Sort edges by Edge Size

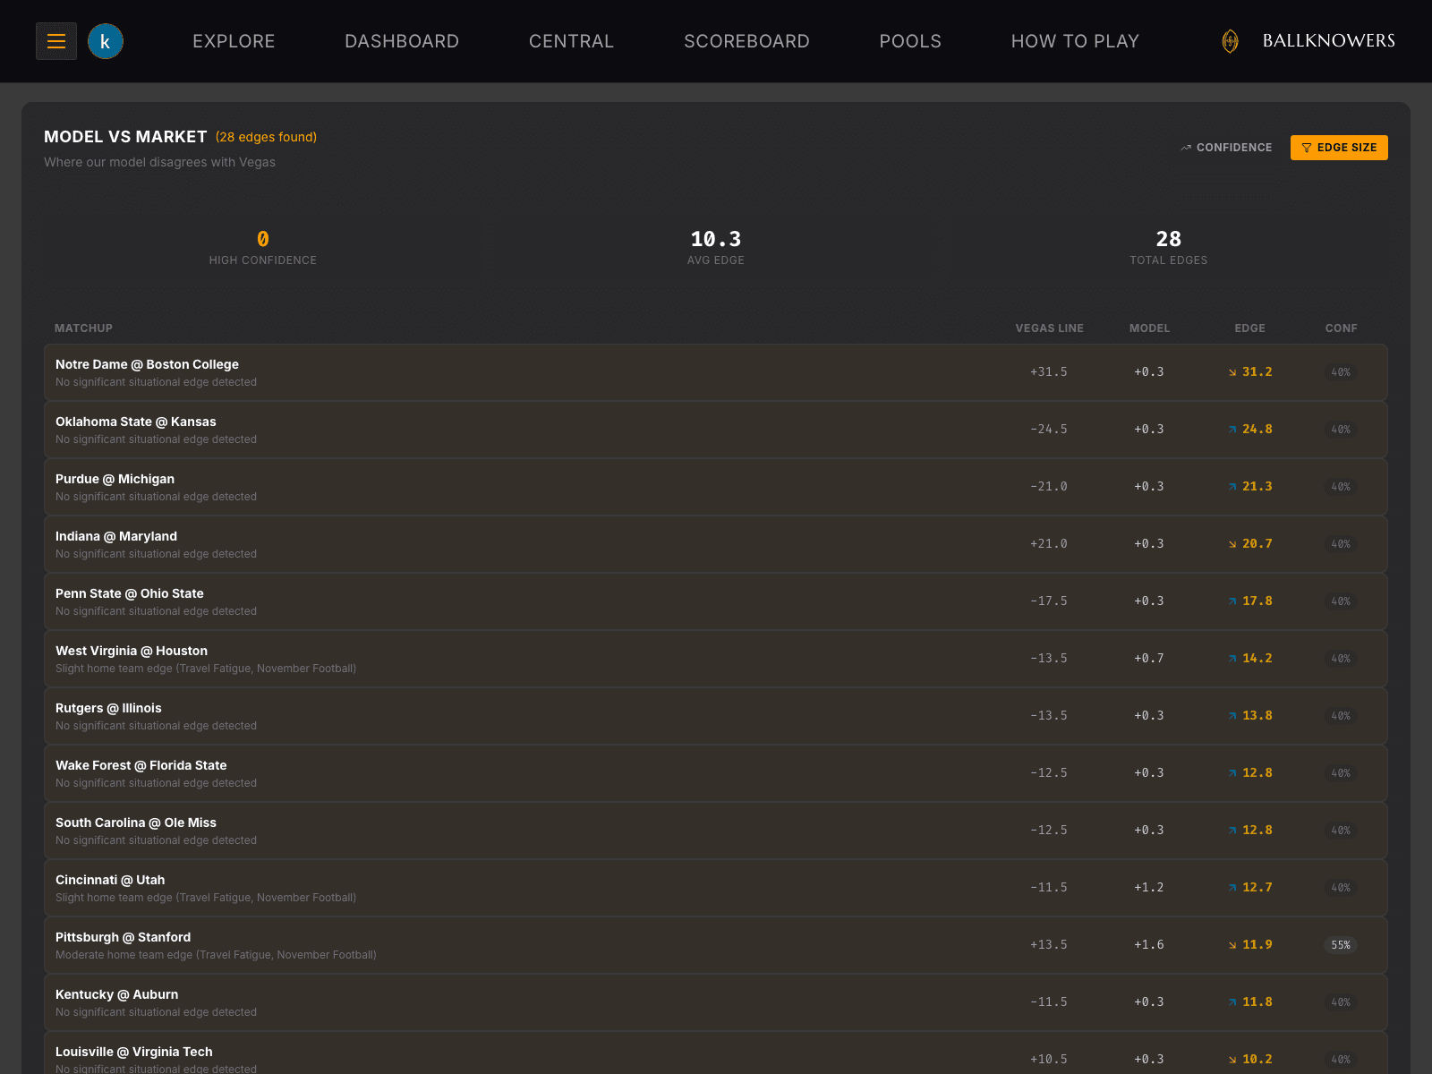(1339, 148)
